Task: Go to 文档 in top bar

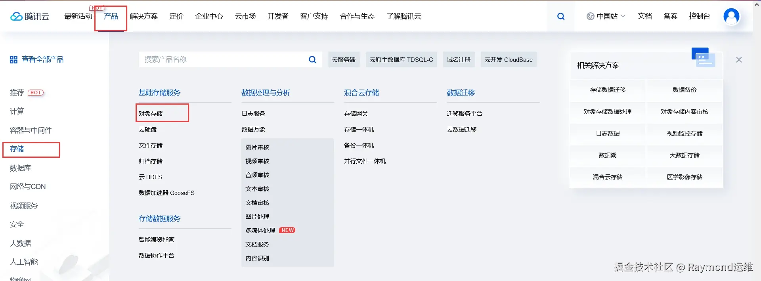Action: click(645, 16)
